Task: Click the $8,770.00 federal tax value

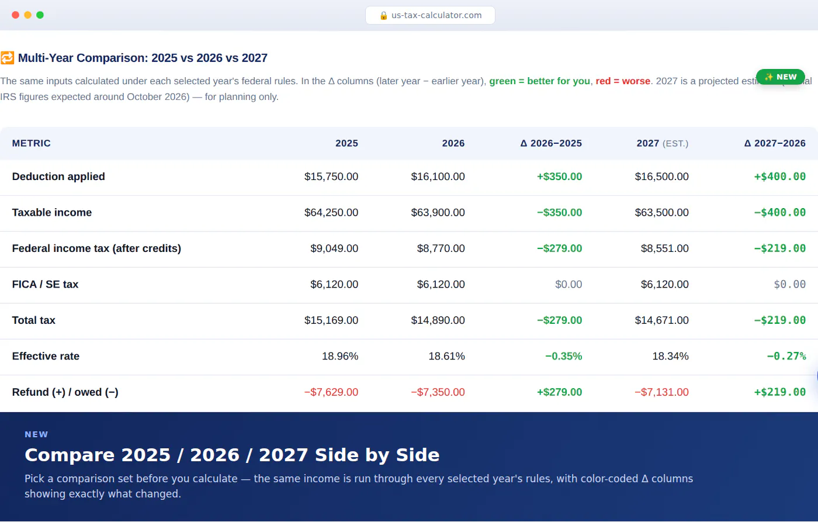Action: point(441,248)
